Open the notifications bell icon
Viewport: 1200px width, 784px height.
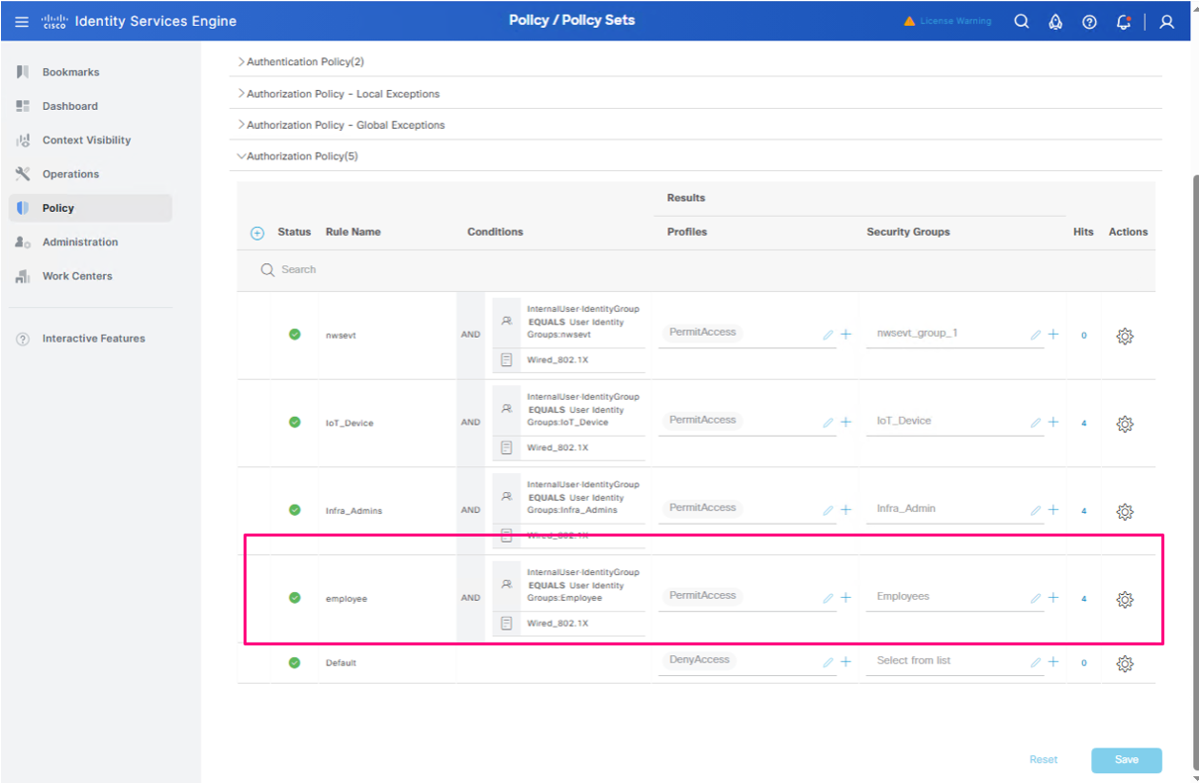pos(1123,21)
